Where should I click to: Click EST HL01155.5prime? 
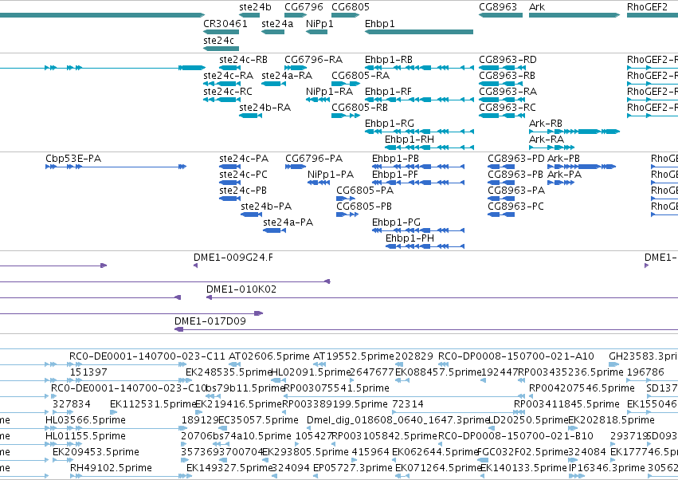(85, 436)
